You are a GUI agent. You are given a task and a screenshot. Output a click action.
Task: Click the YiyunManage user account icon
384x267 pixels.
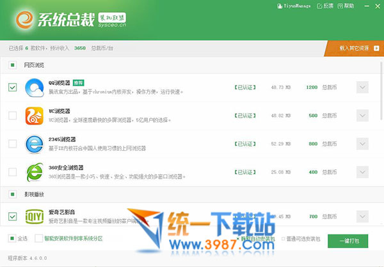point(280,6)
